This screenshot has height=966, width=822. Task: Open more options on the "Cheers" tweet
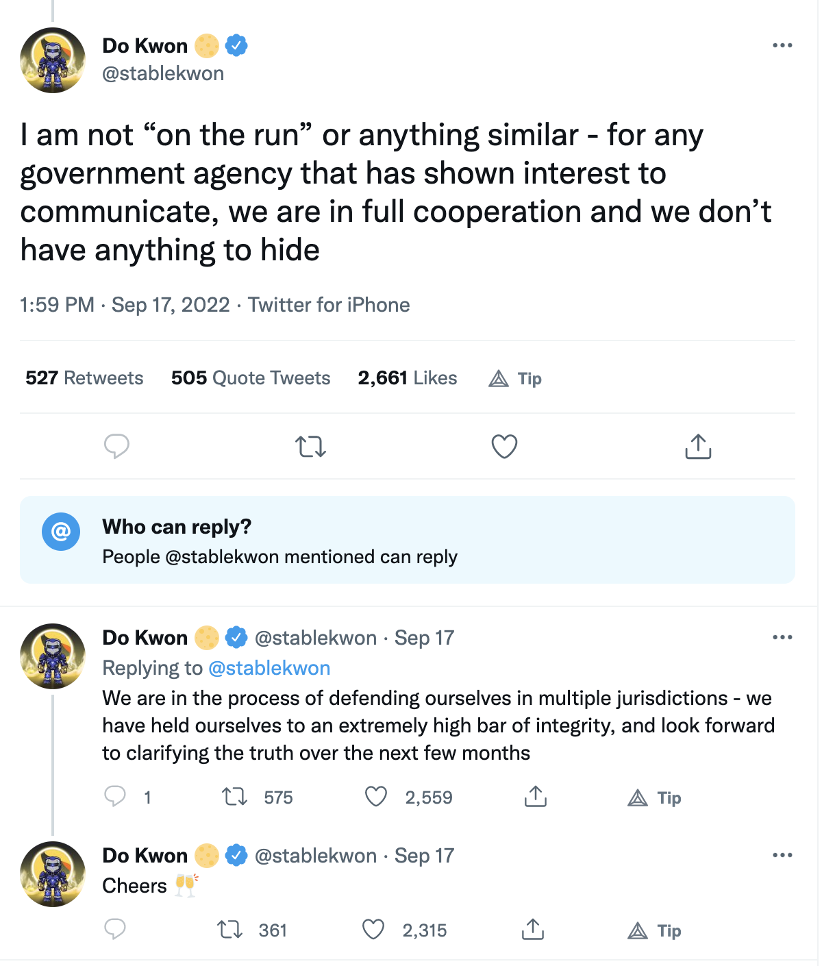click(782, 856)
